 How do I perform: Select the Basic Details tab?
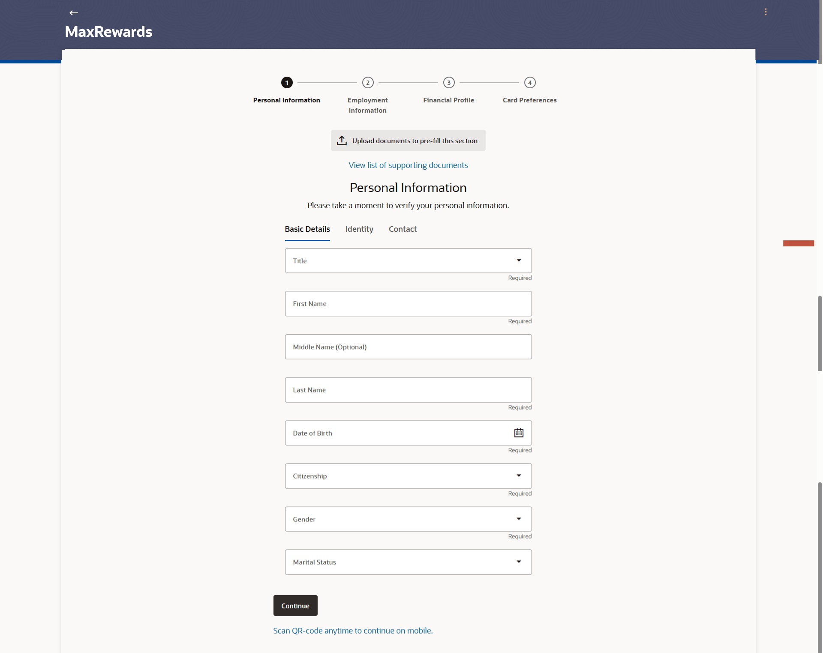[307, 229]
